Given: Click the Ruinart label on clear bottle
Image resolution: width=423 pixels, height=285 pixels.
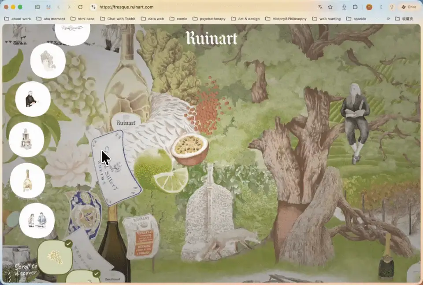Looking at the screenshot, I should [x=126, y=122].
